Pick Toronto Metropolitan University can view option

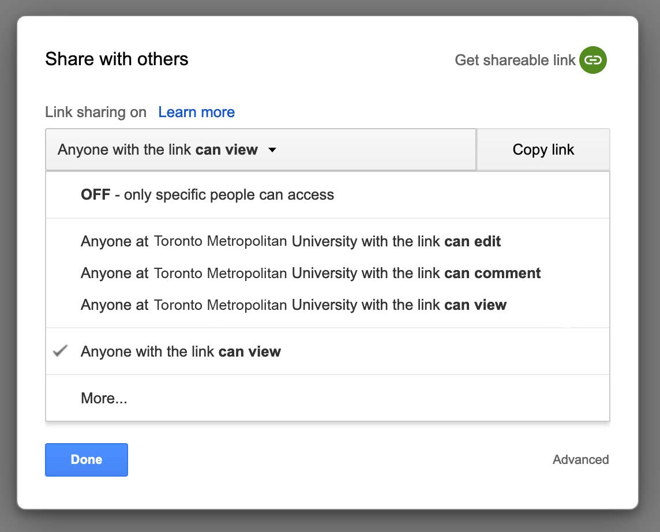point(293,305)
